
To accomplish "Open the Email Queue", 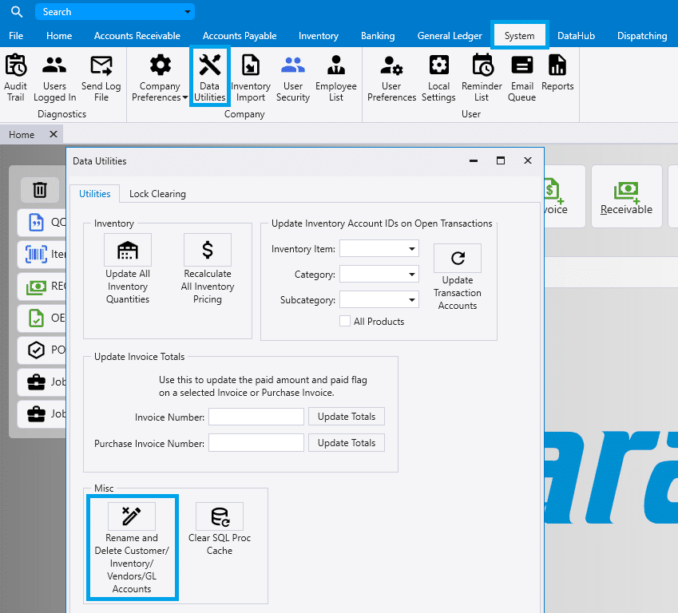I will pos(522,77).
